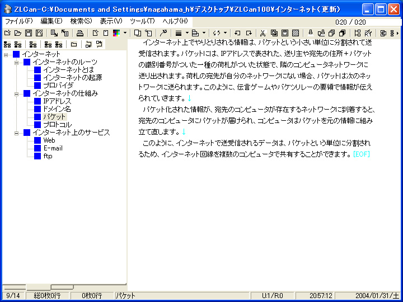Click the hatched select-all icon

296,33
